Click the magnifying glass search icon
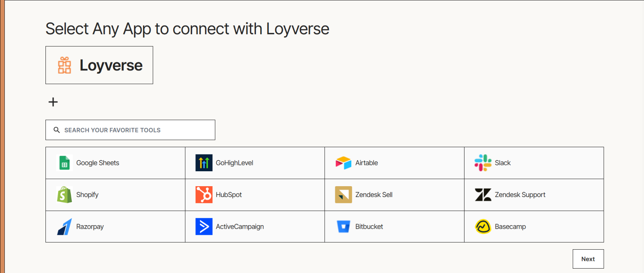The width and height of the screenshot is (644, 273). click(x=57, y=130)
